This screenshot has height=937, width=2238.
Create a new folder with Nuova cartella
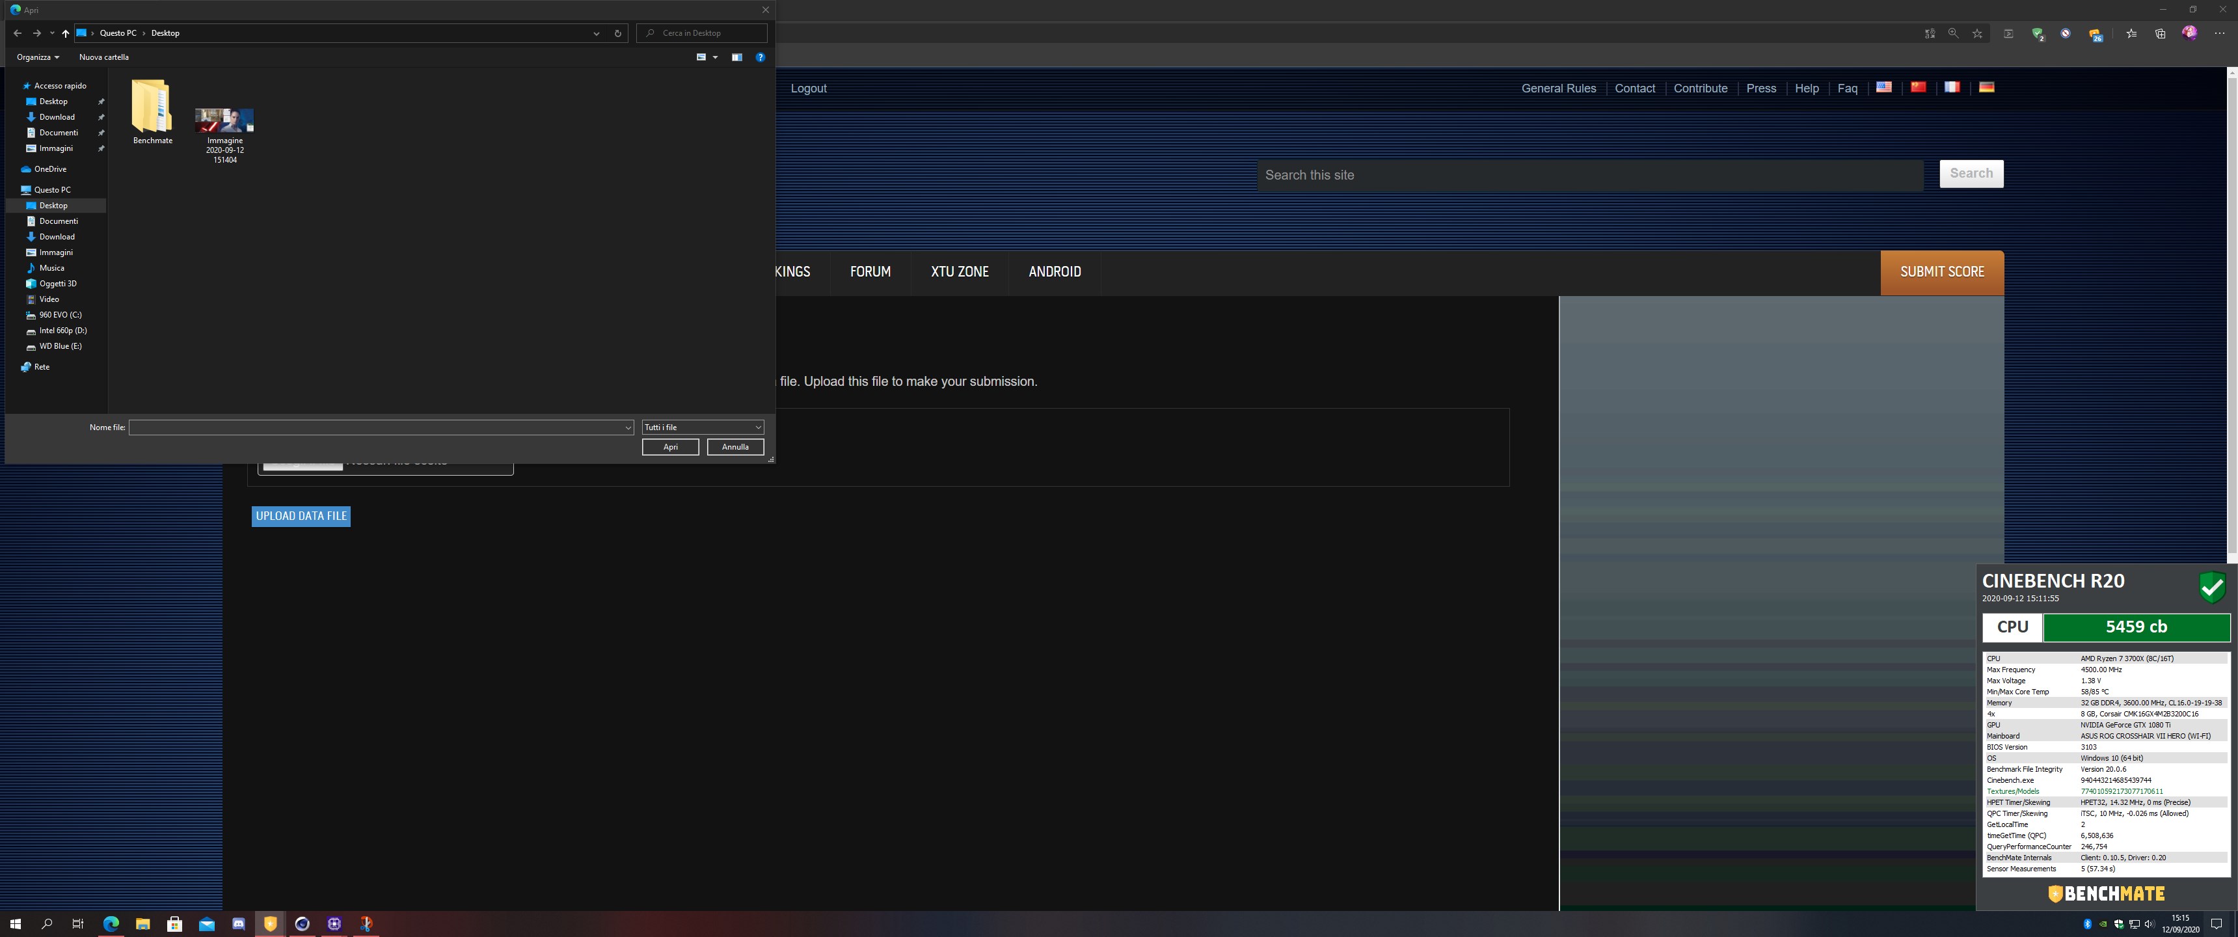[x=103, y=57]
